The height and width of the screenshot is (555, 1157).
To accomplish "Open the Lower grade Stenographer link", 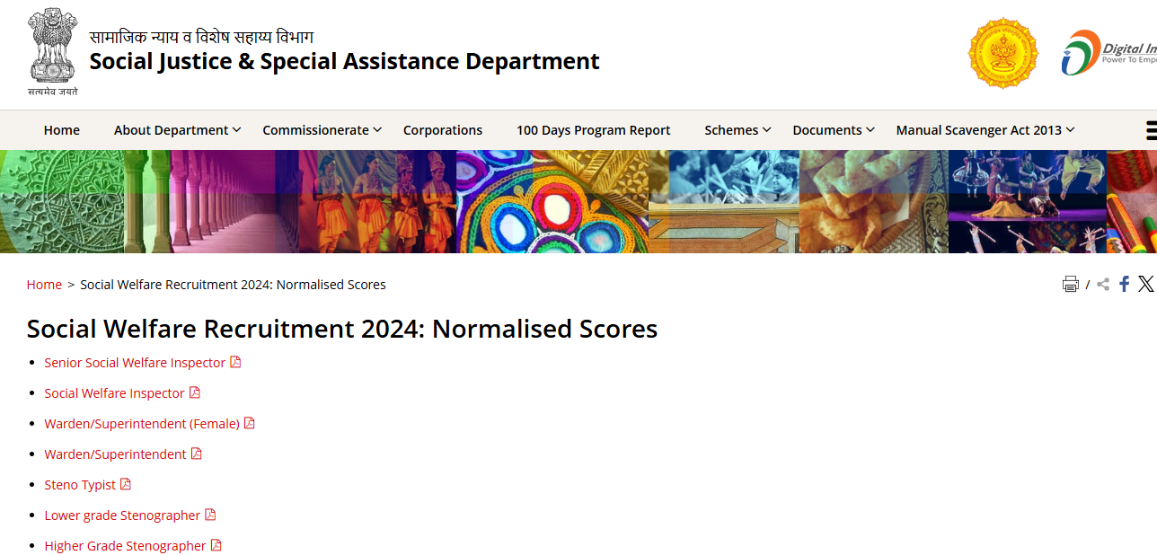I will 122,515.
